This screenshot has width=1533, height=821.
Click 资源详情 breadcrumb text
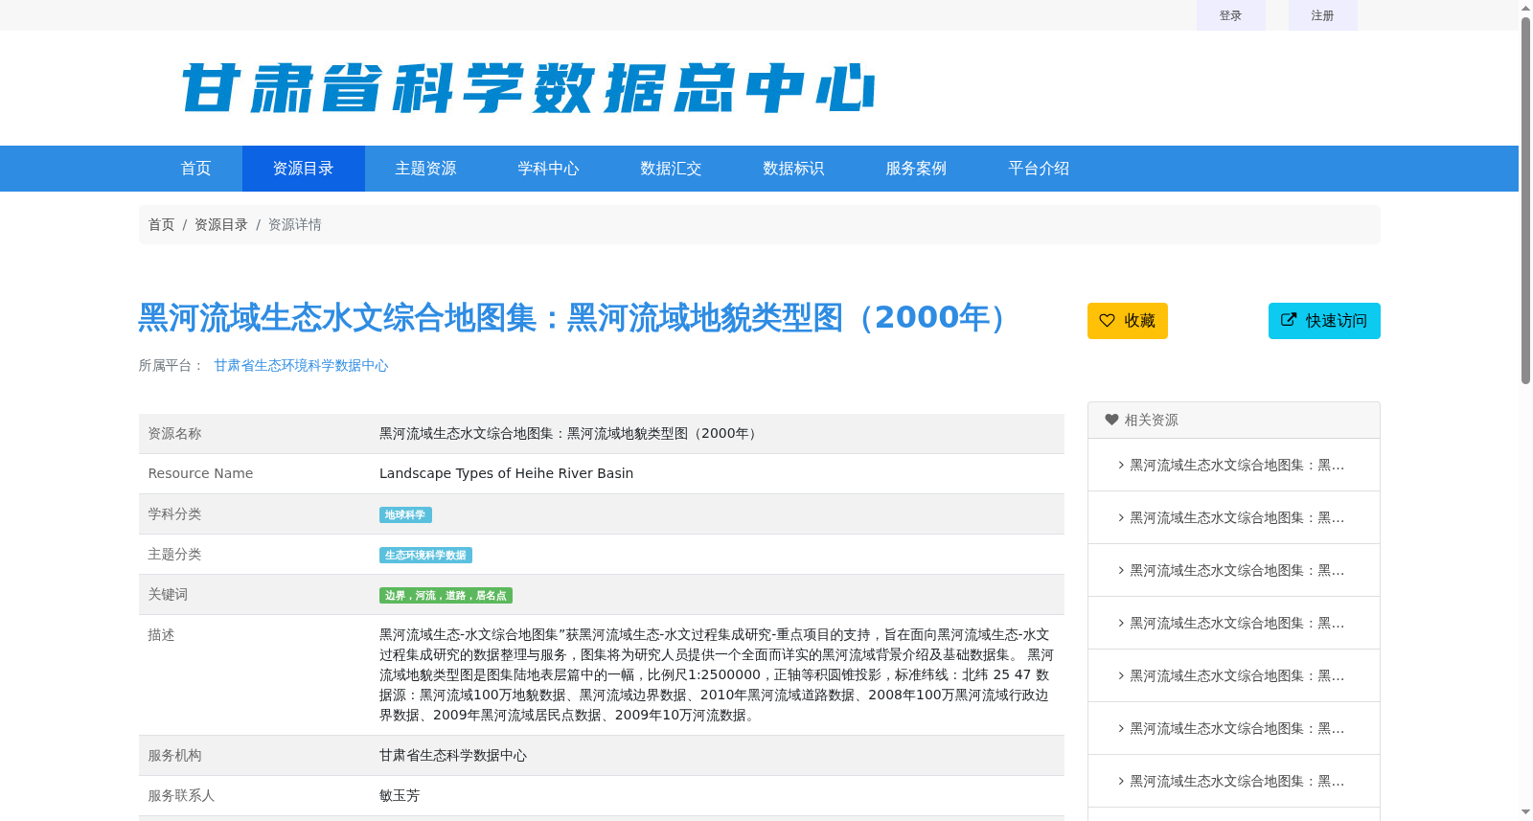[x=295, y=224]
